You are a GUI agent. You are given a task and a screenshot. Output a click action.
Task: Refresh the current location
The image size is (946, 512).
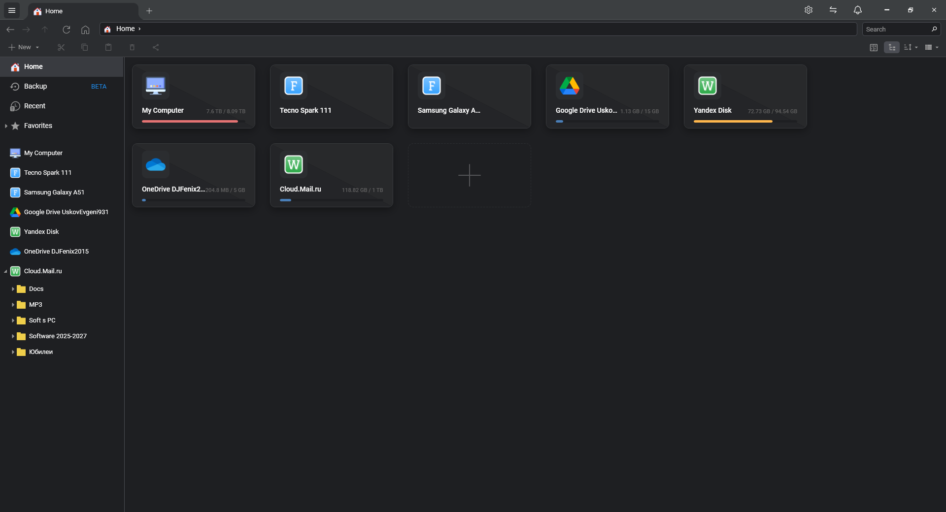point(67,30)
